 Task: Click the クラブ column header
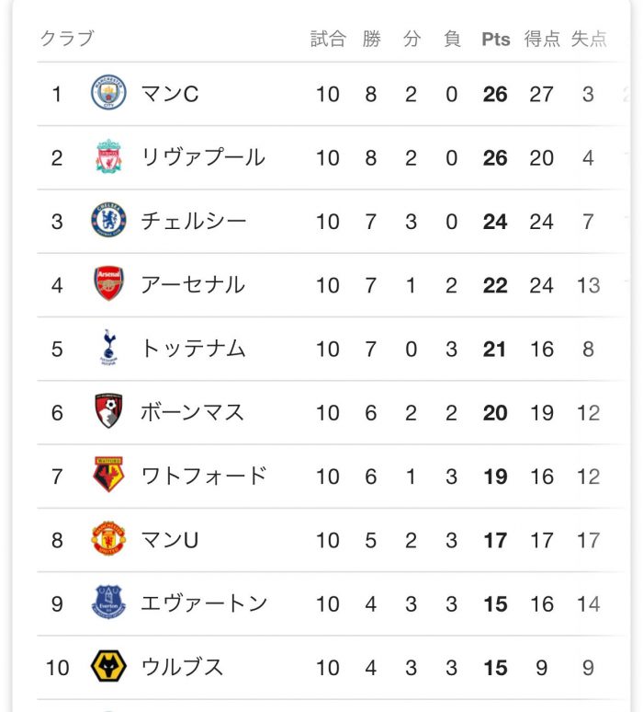(67, 38)
